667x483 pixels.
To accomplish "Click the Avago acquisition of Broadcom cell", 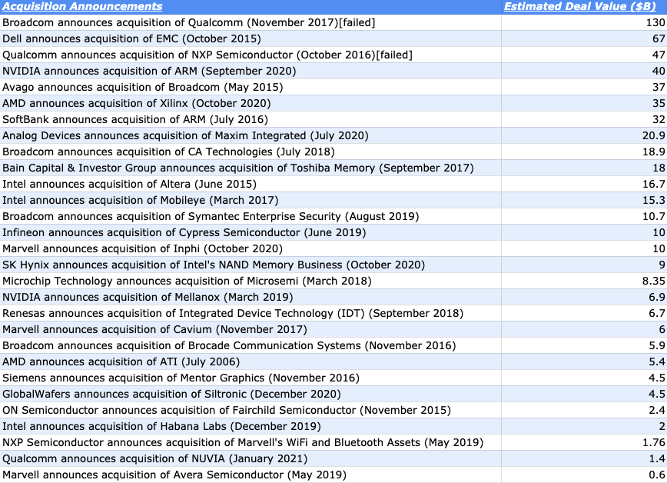I will point(251,88).
